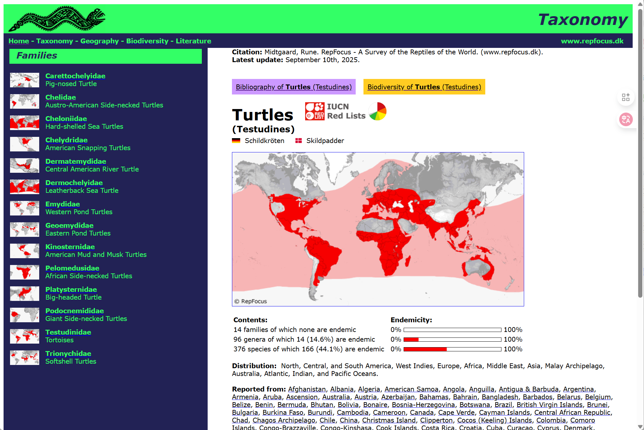The width and height of the screenshot is (644, 430).
Task: Click the German flag icon
Action: click(x=236, y=141)
